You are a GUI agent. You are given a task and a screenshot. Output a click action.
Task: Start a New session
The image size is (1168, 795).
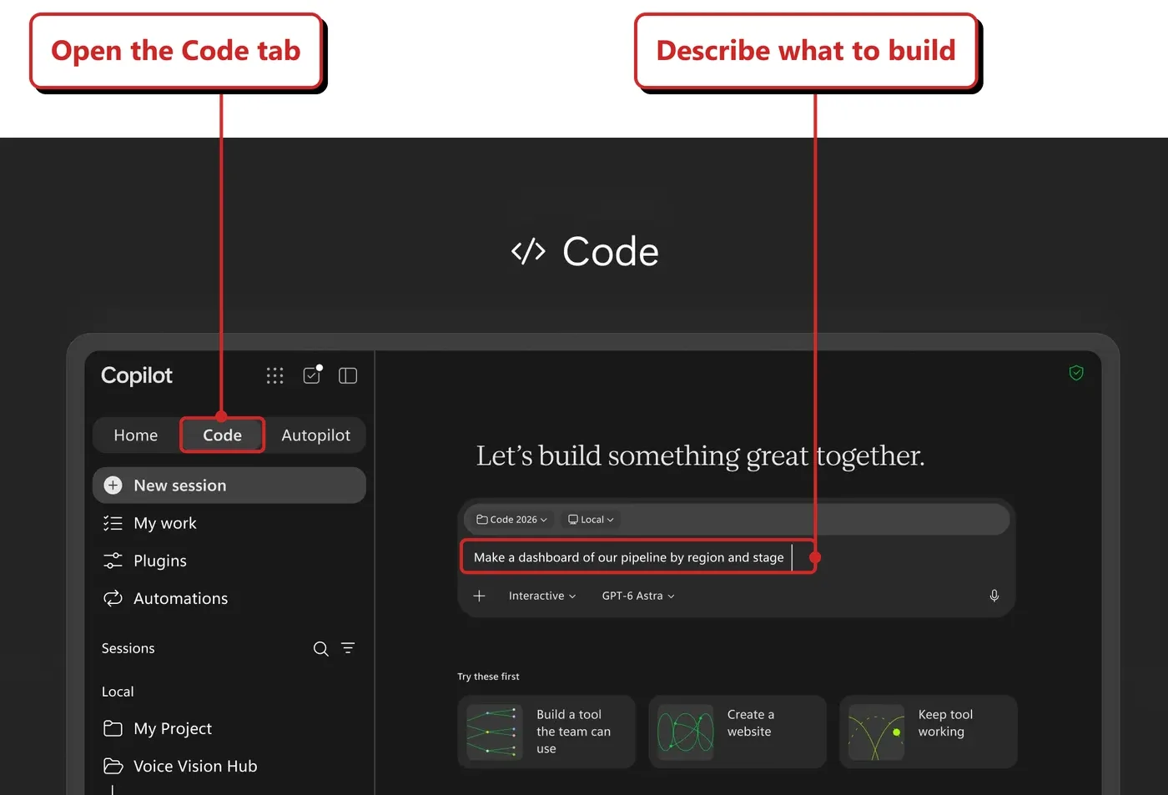(x=229, y=486)
